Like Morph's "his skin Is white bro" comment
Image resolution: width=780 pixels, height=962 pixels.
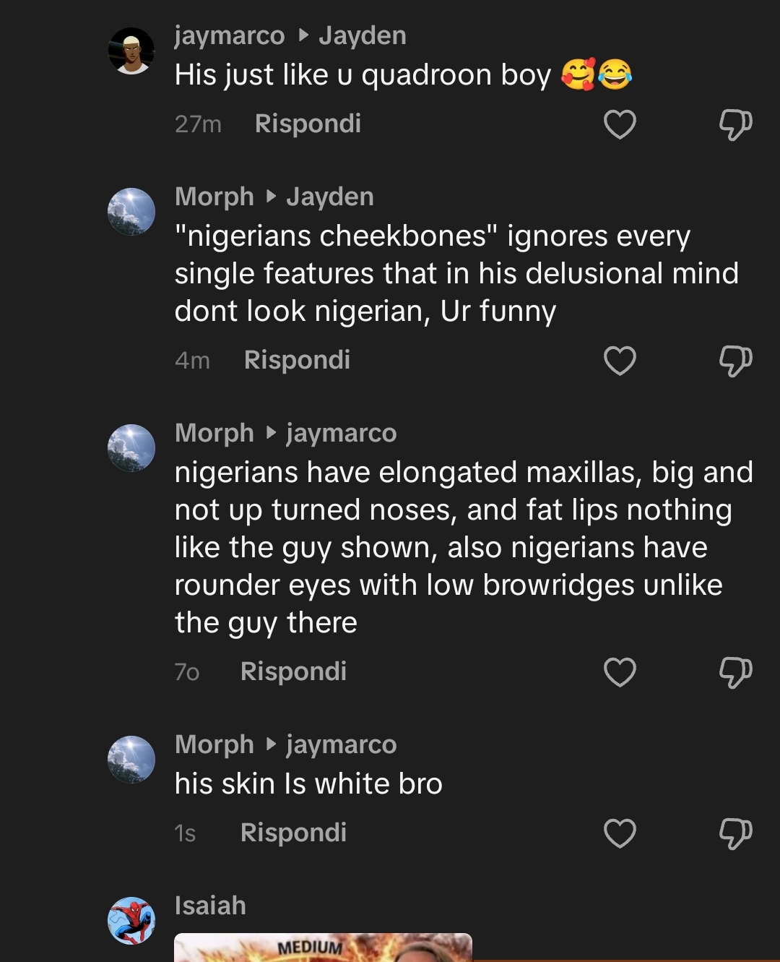pos(620,833)
